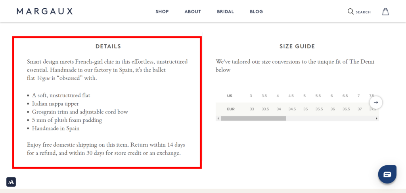This screenshot has width=406, height=193.
Task: Click EUR size 33 cell
Action: pos(252,109)
